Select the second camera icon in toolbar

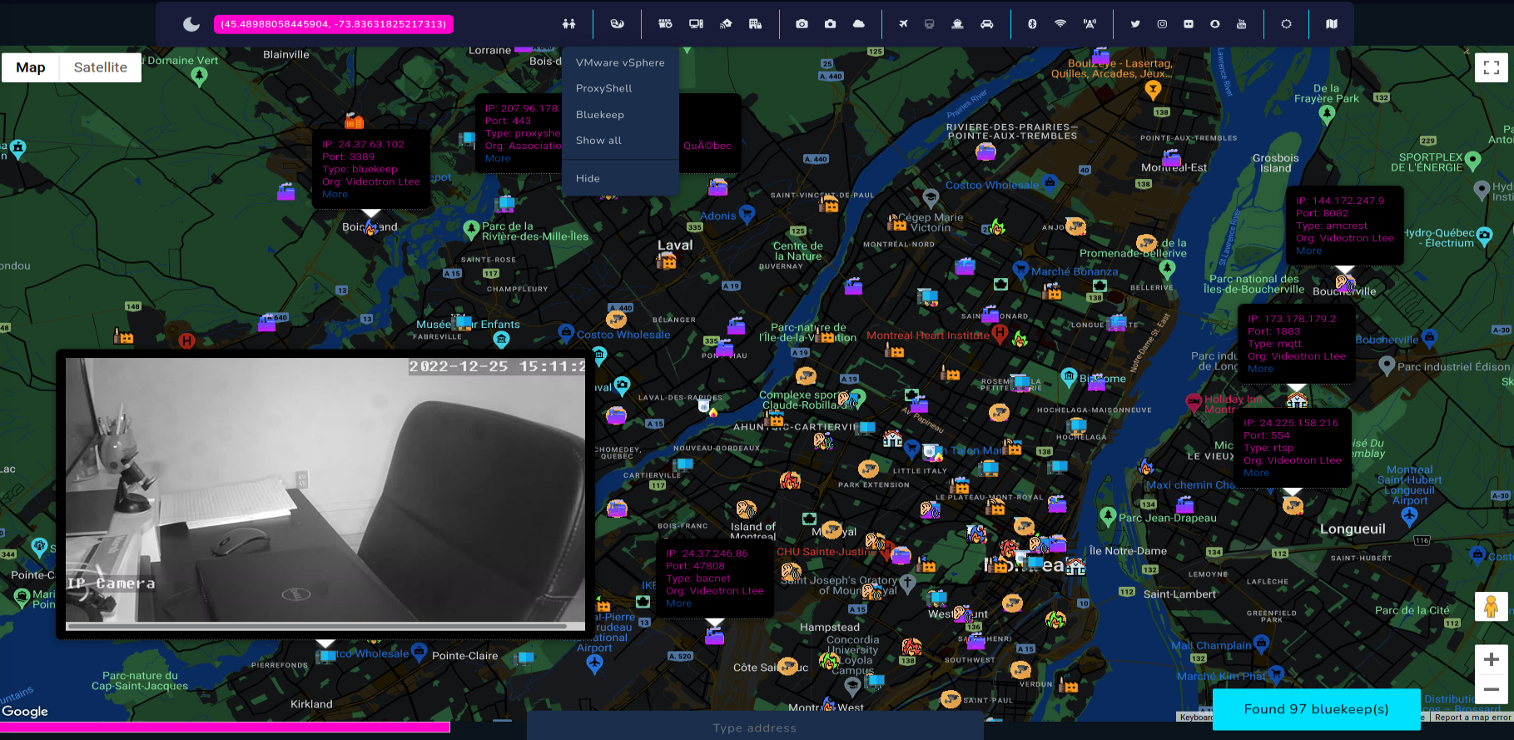[x=830, y=24]
